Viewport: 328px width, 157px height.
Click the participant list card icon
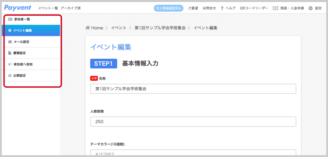coord(10,19)
